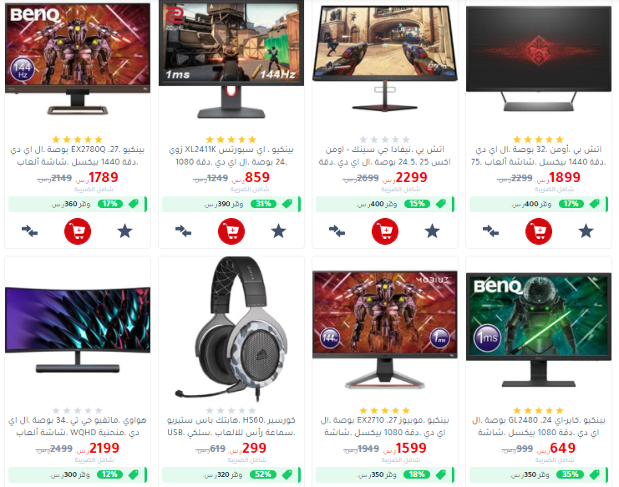Add BenQ EX2780Q monitor to cart
Viewport: 619px width, 487px height.
pos(78,231)
